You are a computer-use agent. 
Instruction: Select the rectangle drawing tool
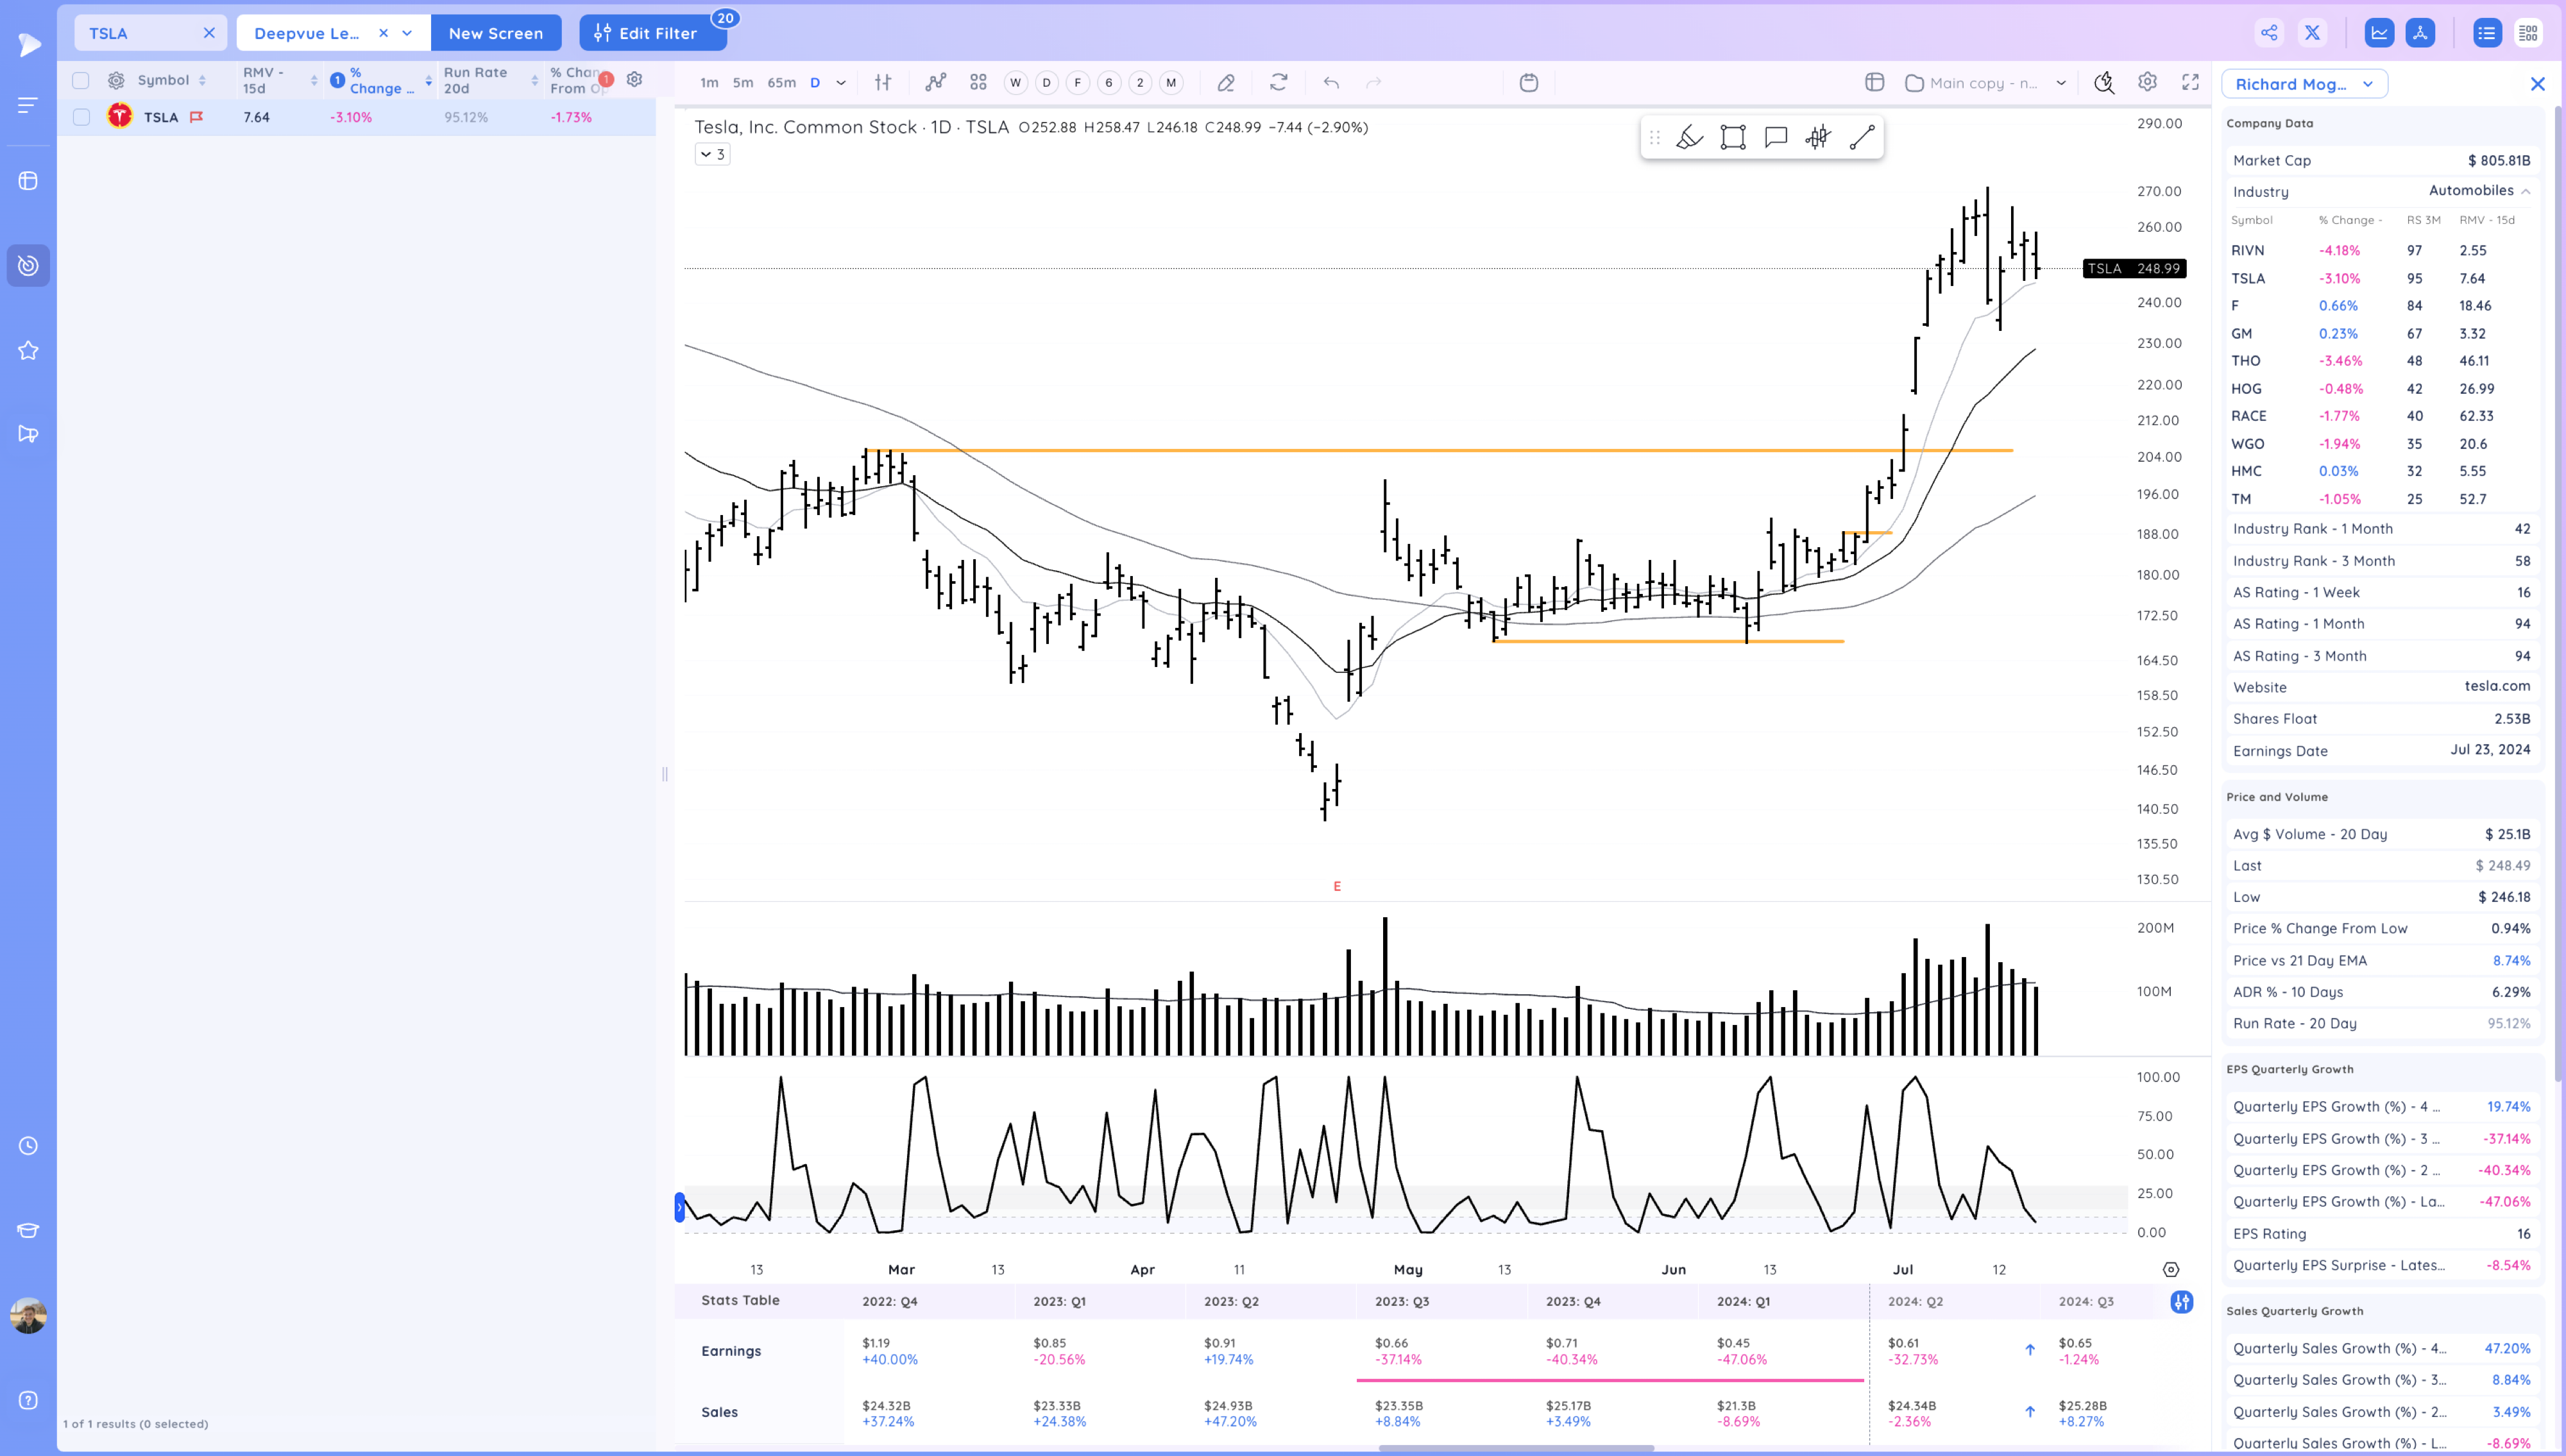pos(1733,138)
